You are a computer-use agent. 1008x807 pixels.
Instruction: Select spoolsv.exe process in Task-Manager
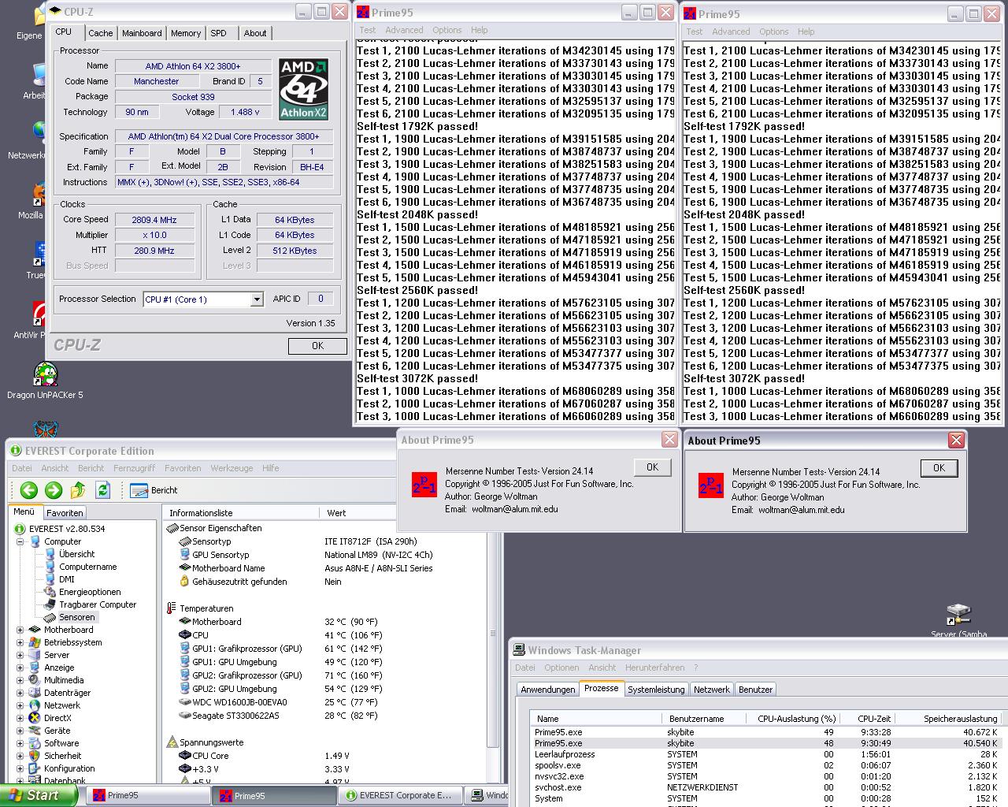tap(768, 765)
